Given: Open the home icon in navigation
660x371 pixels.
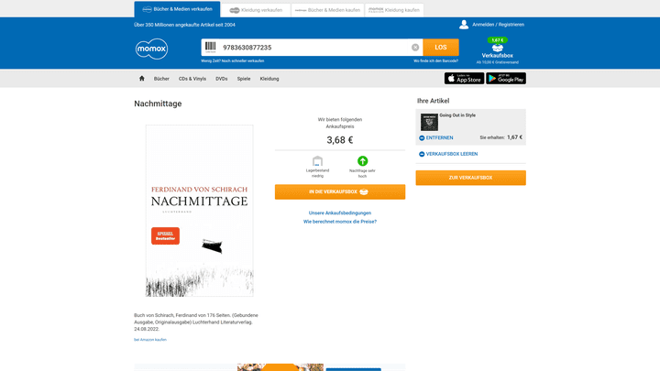Looking at the screenshot, I should (142, 78).
